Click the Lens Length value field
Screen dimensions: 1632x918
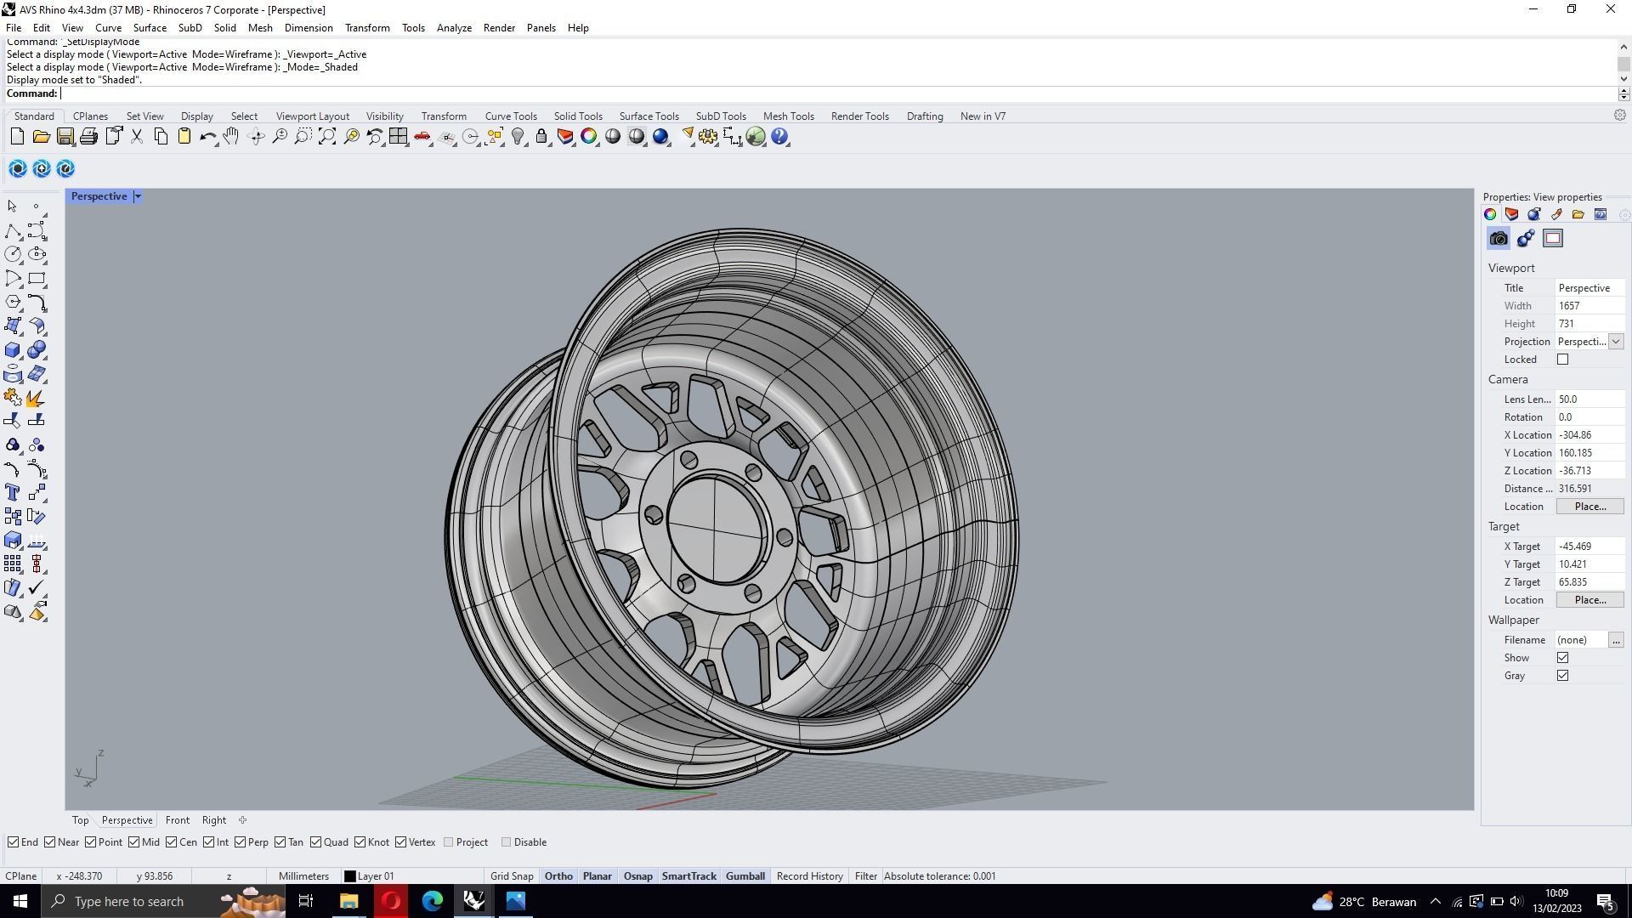[x=1589, y=399]
